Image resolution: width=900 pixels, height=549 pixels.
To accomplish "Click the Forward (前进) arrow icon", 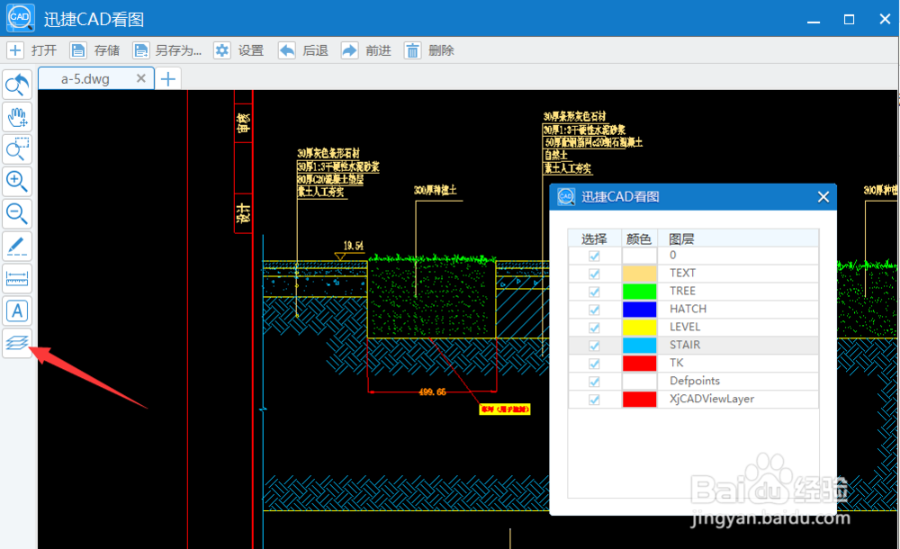I will click(x=349, y=50).
